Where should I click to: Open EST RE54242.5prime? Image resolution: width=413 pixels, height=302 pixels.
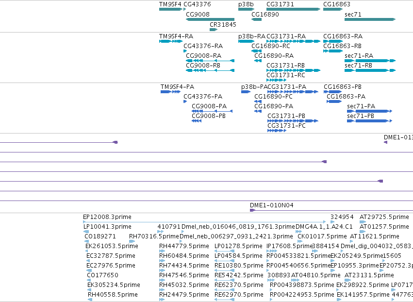tap(239, 275)
